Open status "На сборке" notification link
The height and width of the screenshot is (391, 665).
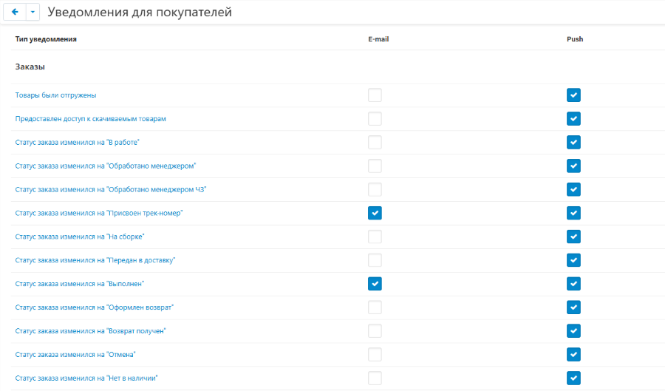click(80, 237)
